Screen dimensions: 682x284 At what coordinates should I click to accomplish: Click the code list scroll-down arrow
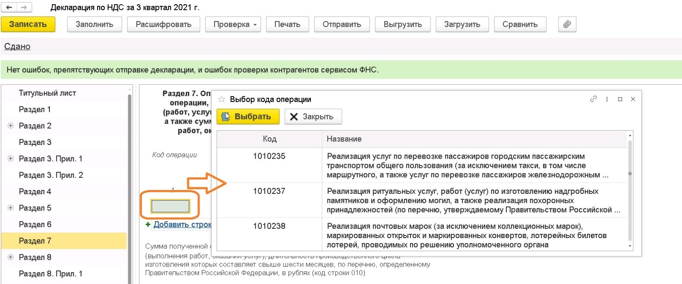click(630, 246)
